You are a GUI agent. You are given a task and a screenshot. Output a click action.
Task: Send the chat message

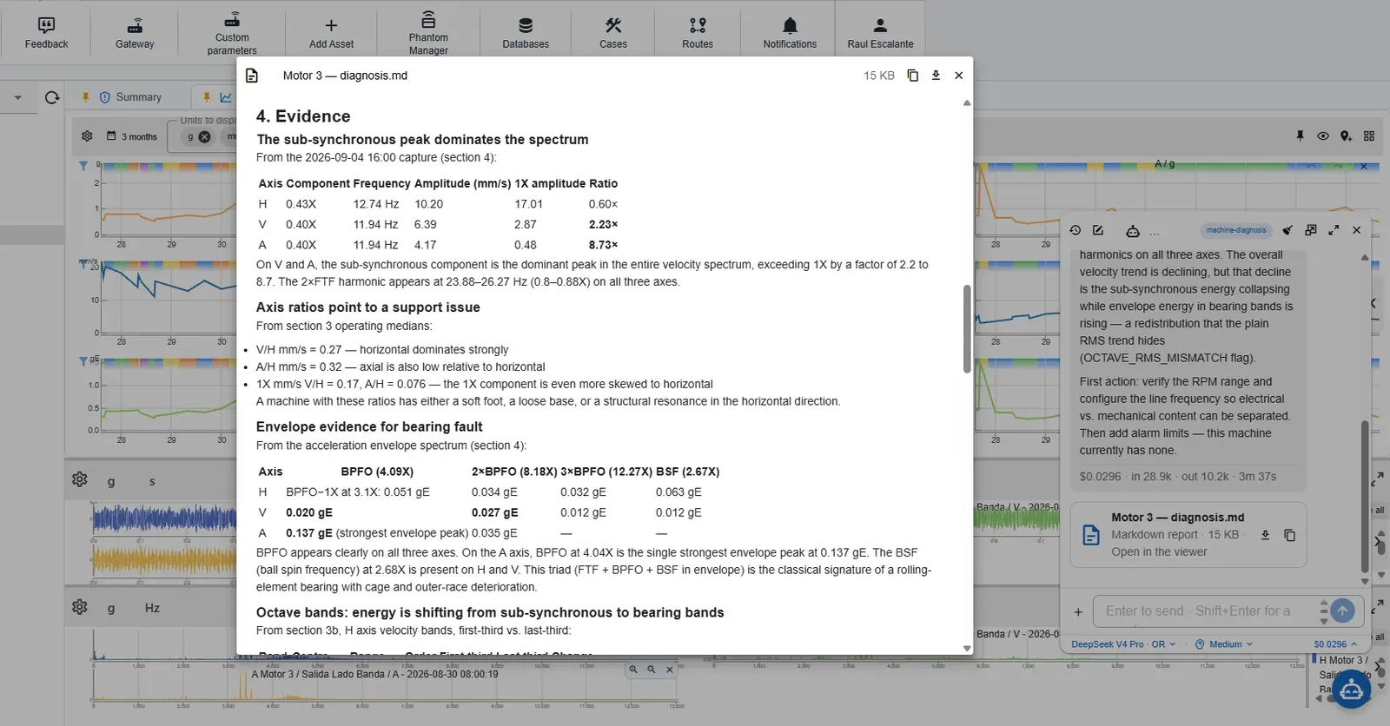1342,610
